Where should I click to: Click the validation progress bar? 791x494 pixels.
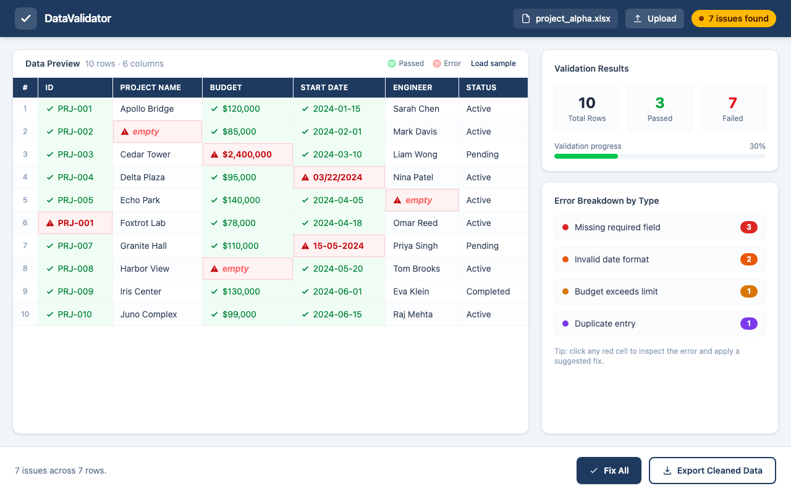pos(660,156)
